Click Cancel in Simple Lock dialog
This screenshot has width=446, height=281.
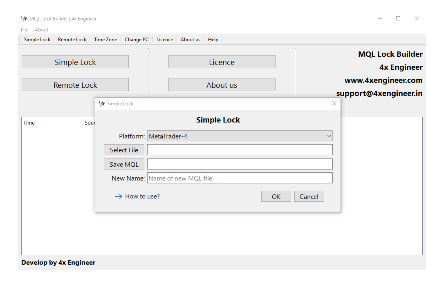[x=309, y=196]
